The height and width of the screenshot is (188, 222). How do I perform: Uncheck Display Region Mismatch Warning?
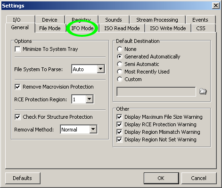[119, 132]
